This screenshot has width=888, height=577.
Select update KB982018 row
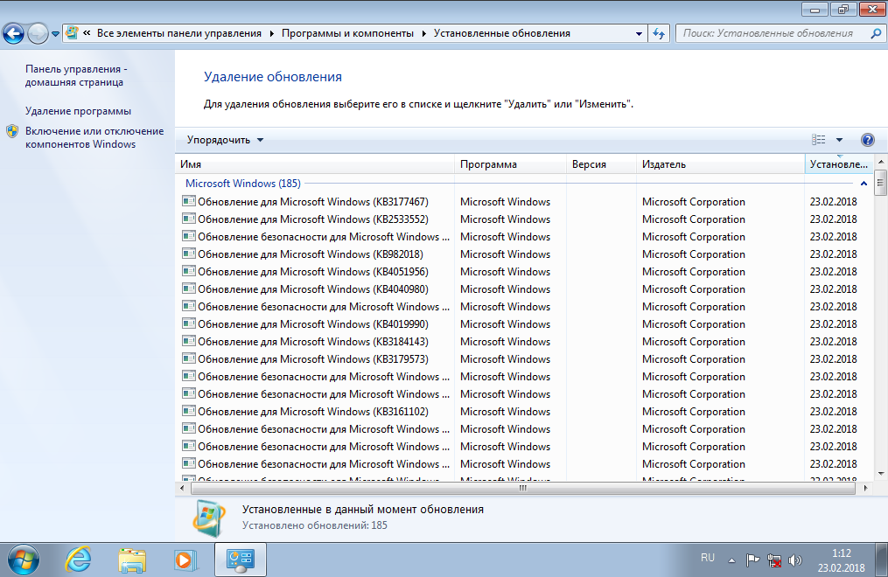(x=524, y=254)
